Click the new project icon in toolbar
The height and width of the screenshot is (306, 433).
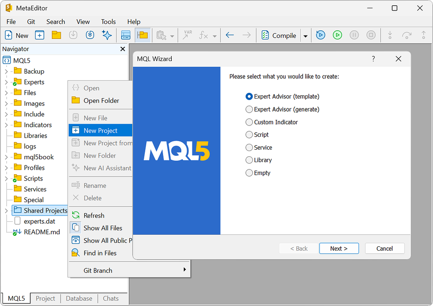coord(39,35)
